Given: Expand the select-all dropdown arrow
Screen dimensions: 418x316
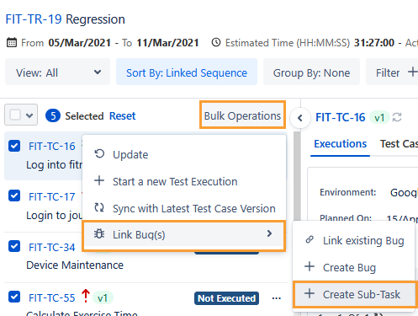Looking at the screenshot, I should pyautogui.click(x=29, y=115).
